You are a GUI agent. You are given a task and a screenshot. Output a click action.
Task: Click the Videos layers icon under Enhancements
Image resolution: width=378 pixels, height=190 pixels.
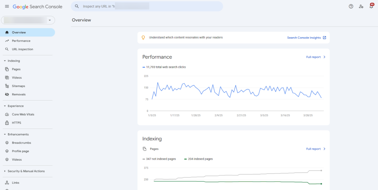point(7,160)
